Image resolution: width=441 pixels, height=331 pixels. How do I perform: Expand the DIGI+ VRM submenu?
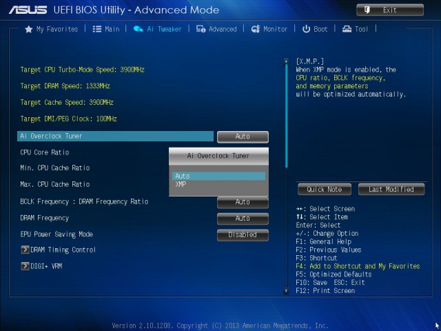[x=41, y=266]
